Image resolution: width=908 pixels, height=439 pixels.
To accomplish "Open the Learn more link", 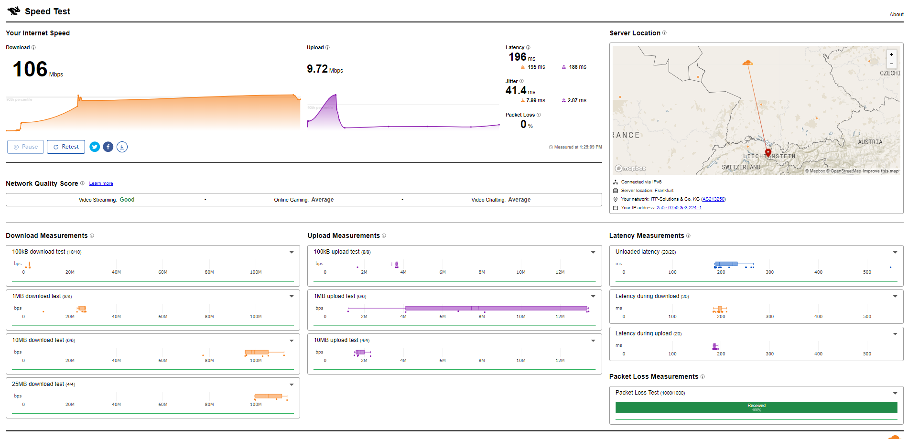I will [101, 183].
